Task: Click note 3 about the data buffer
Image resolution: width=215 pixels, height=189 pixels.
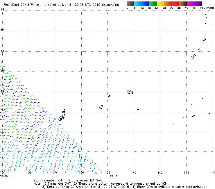Action: (x=86, y=187)
